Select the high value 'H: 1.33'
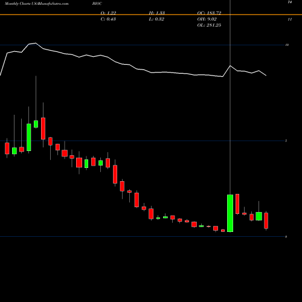The image size is (302, 302). (x=157, y=13)
